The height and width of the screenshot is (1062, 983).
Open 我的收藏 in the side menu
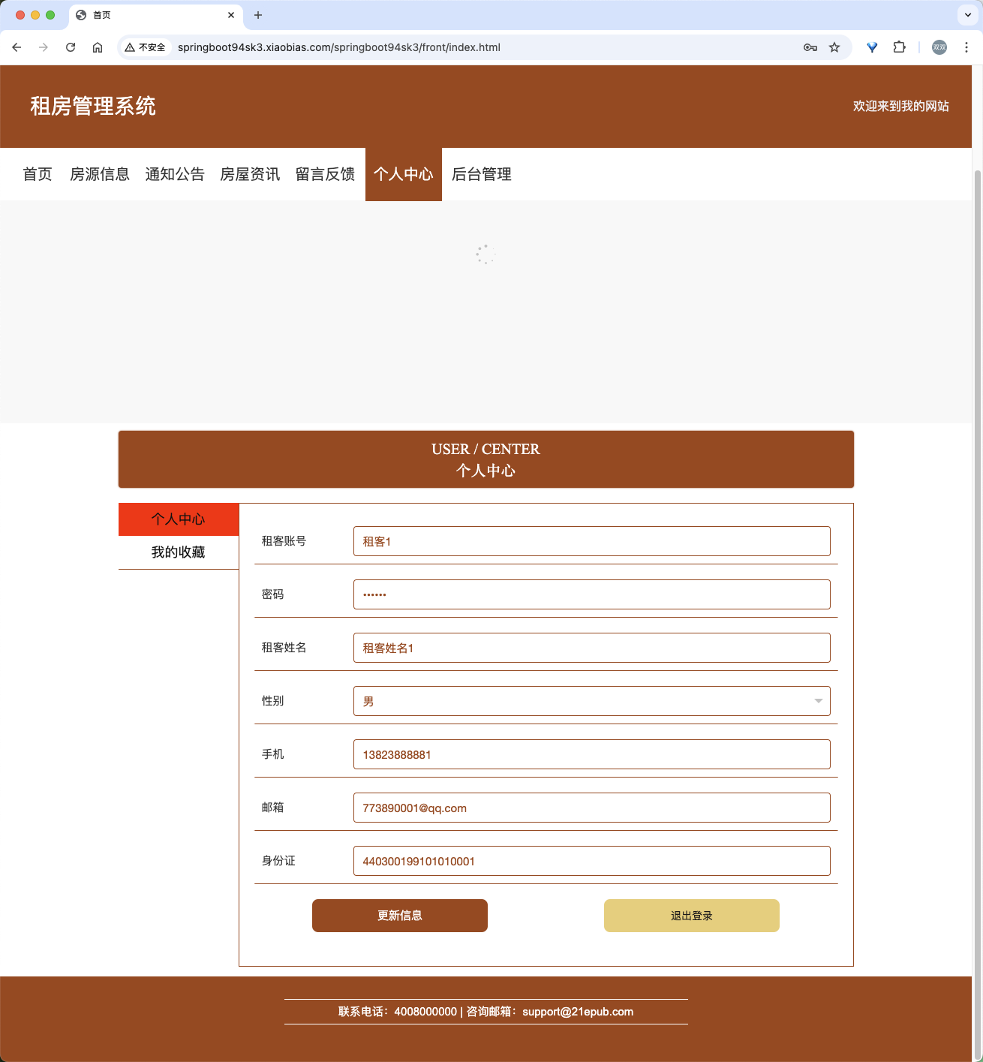click(179, 552)
